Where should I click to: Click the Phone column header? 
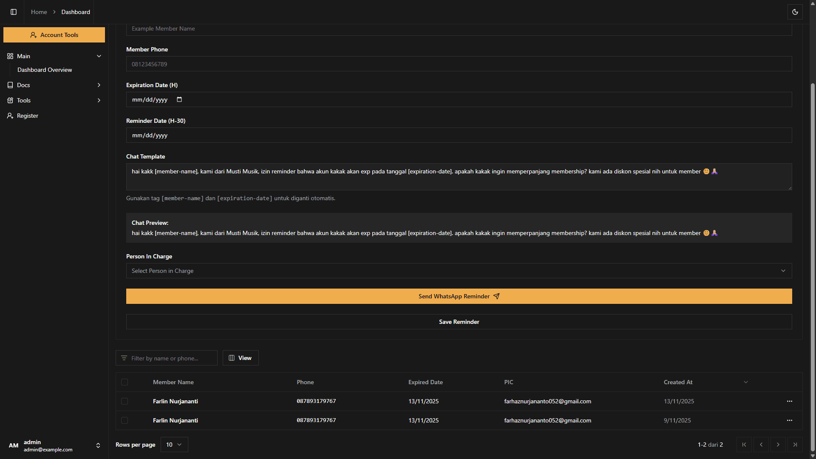click(305, 382)
